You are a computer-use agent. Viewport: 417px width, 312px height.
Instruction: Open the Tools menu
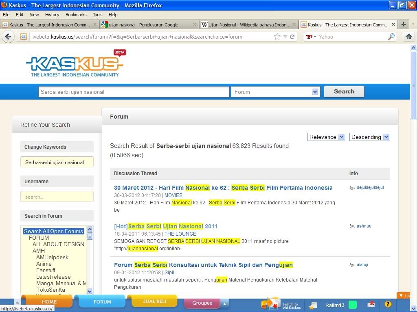[98, 15]
